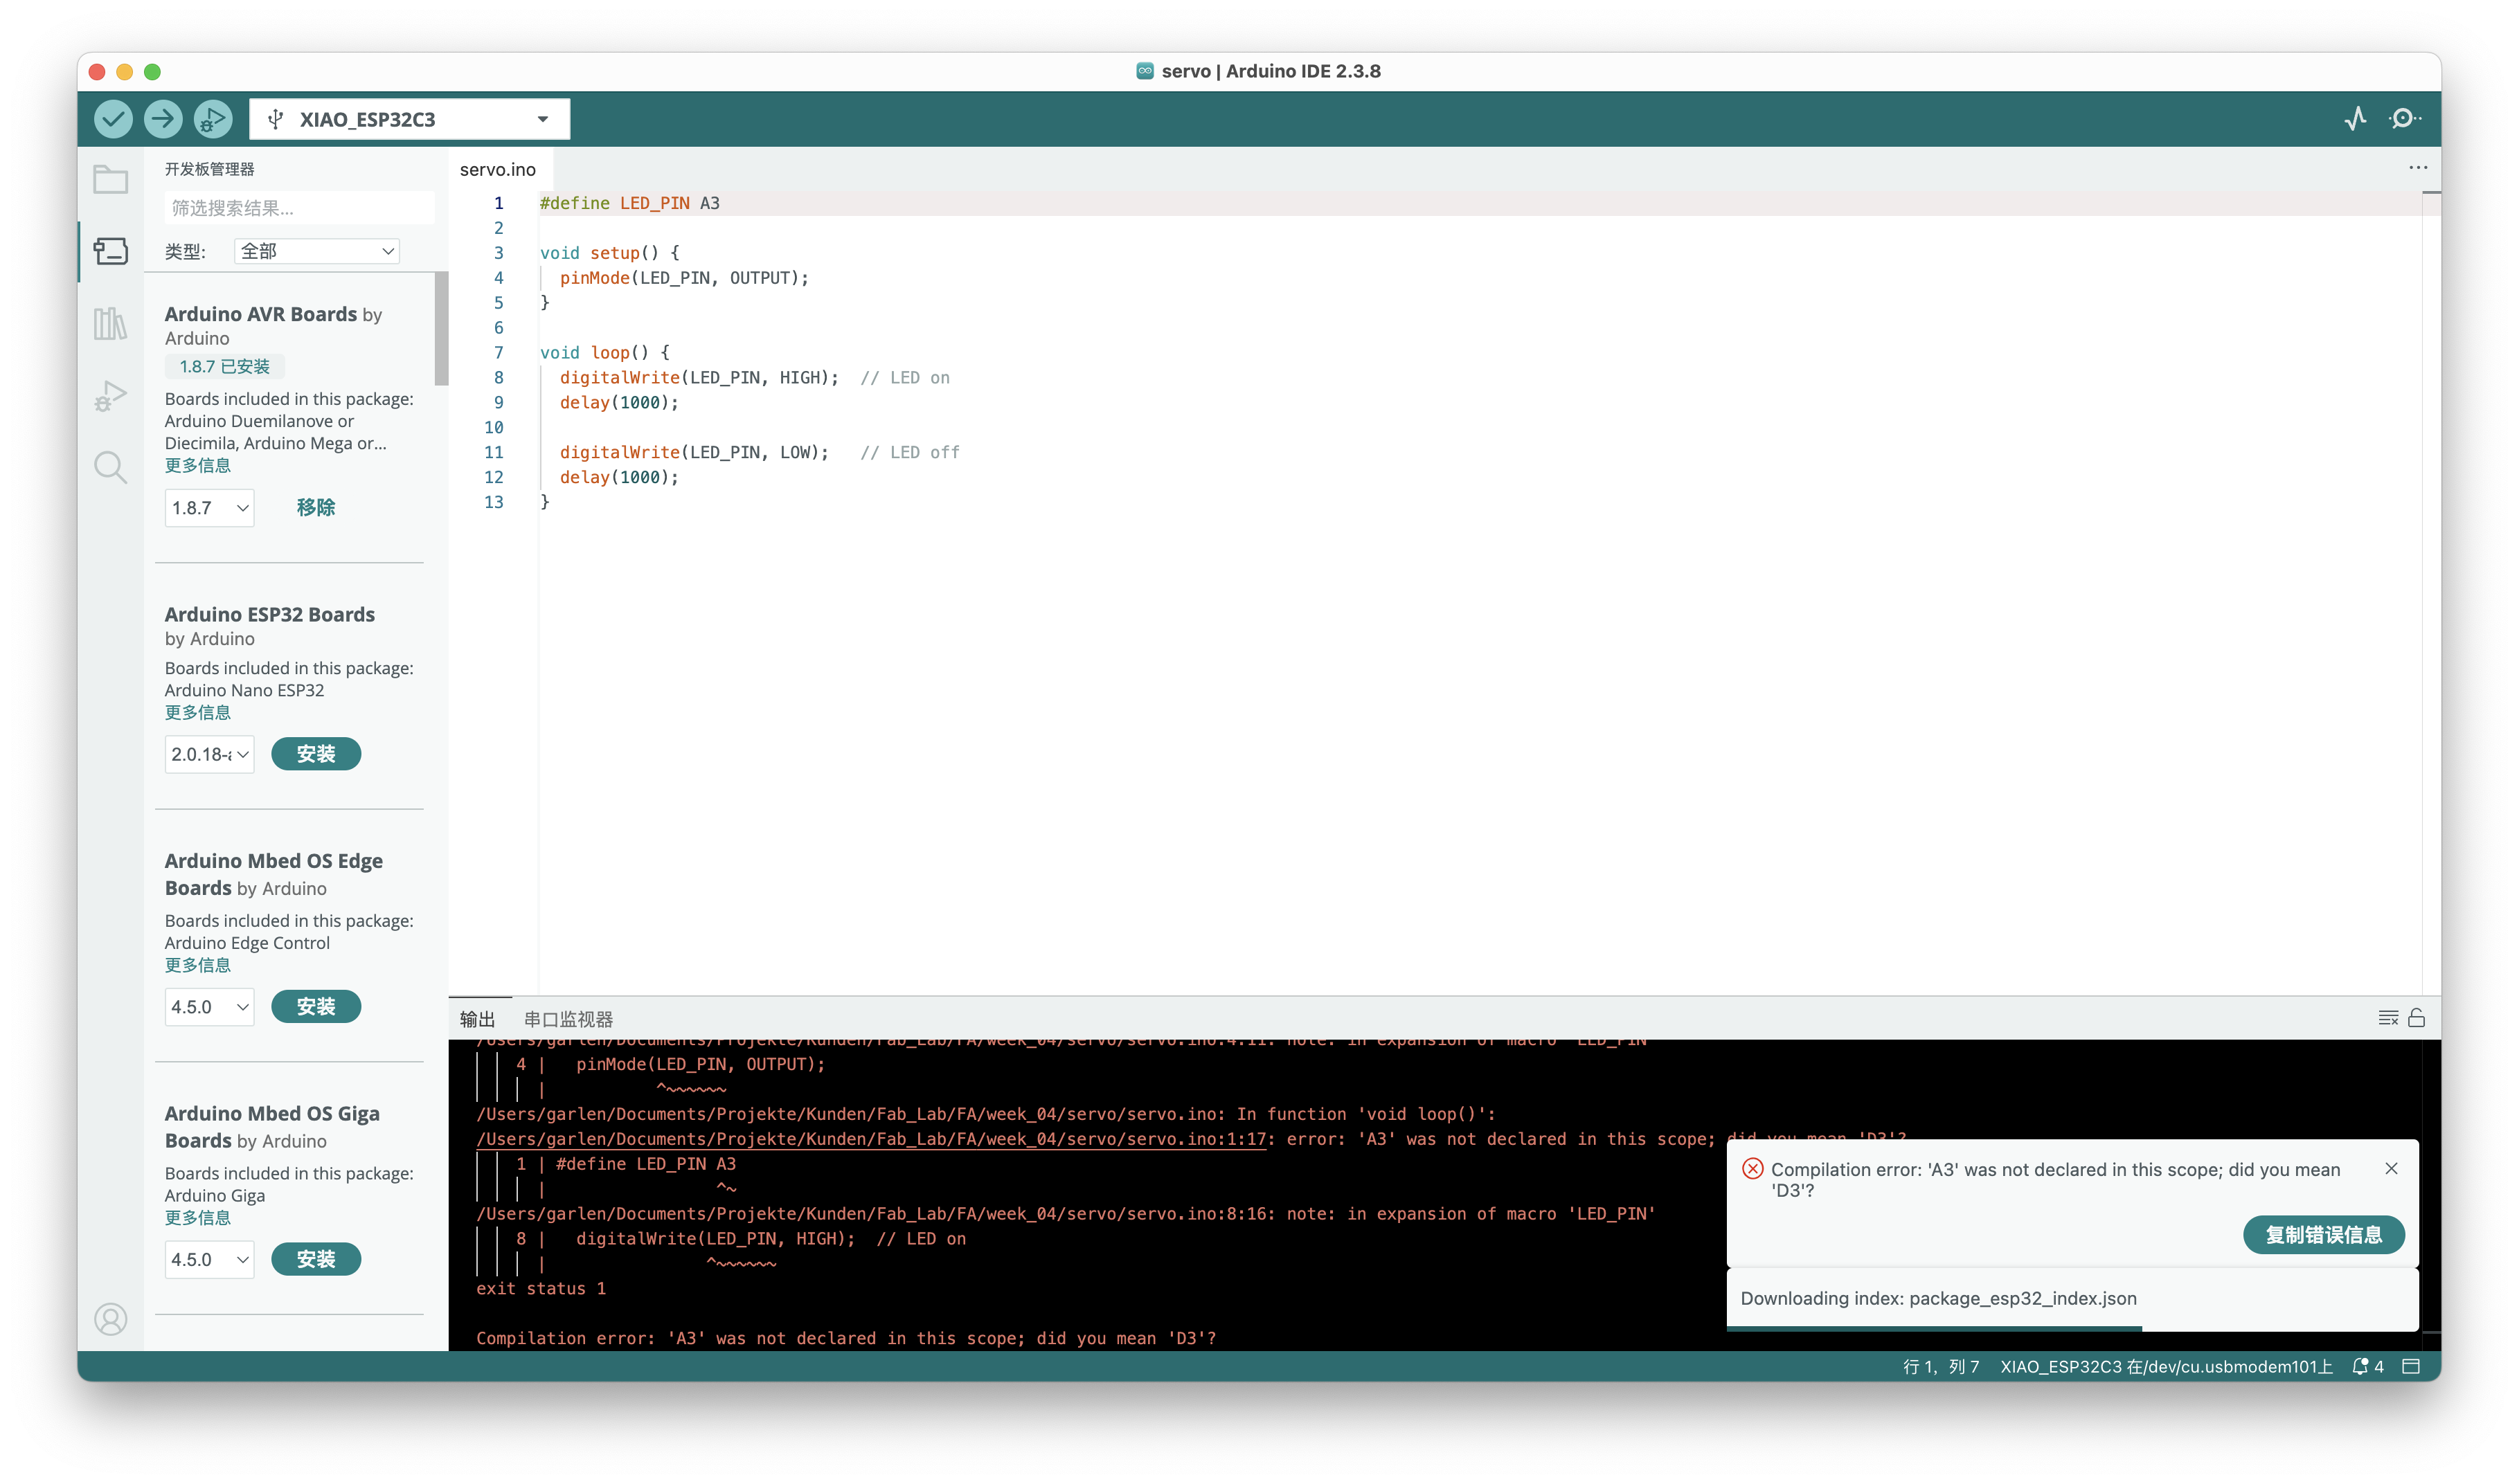Click the final 'Compilation error' console line
2519x1484 pixels.
[x=846, y=1339]
